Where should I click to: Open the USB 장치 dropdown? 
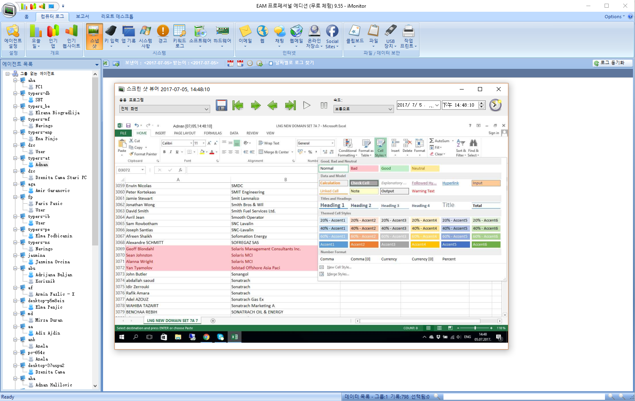click(390, 36)
